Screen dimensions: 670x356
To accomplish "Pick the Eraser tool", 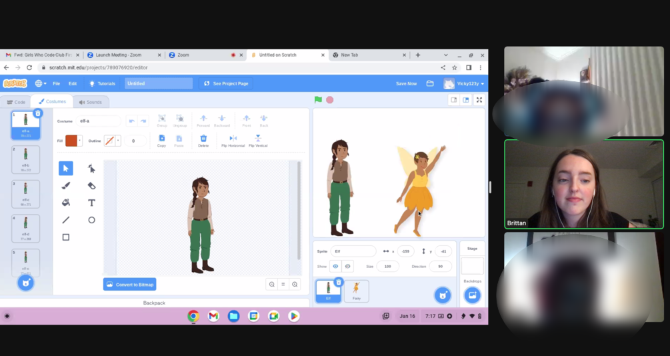I will pyautogui.click(x=91, y=185).
